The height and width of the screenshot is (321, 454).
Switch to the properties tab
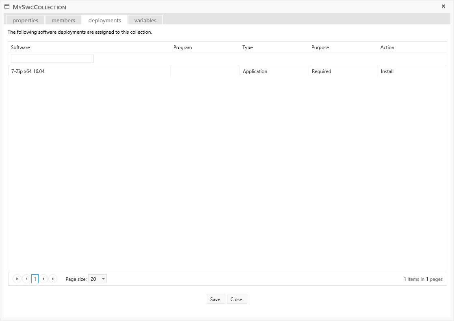point(25,20)
